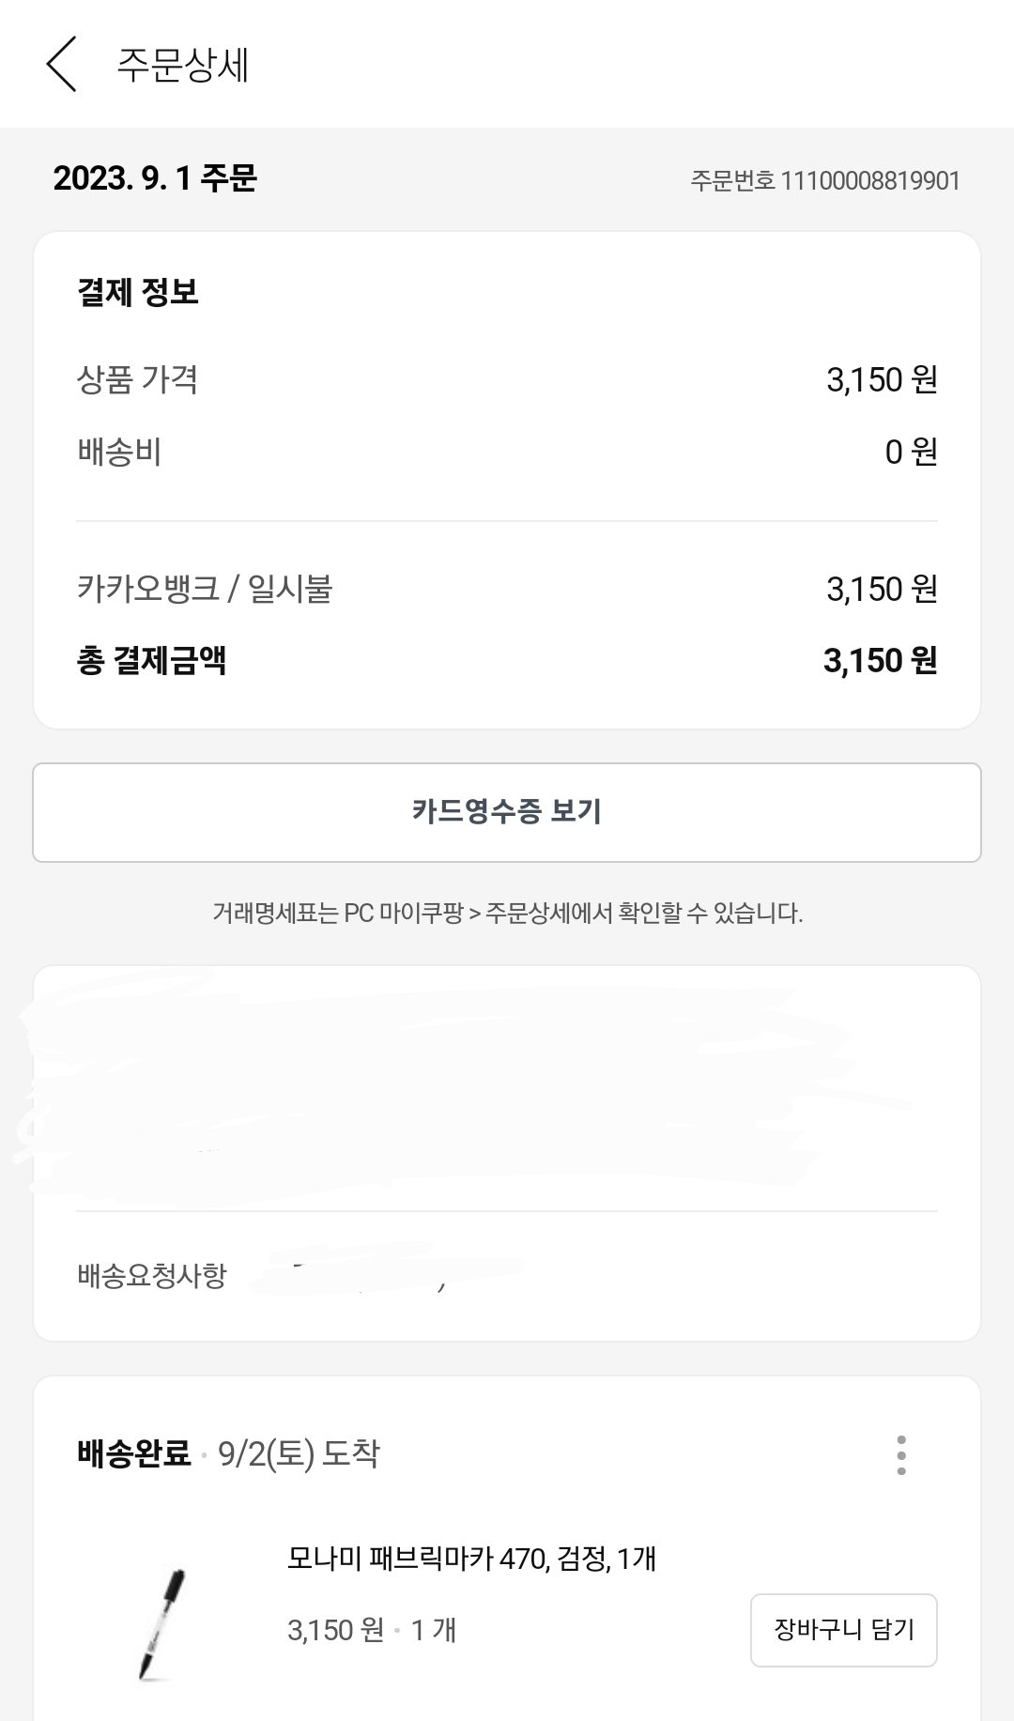
Task: Tap the 주문상세 page title
Action: (182, 65)
